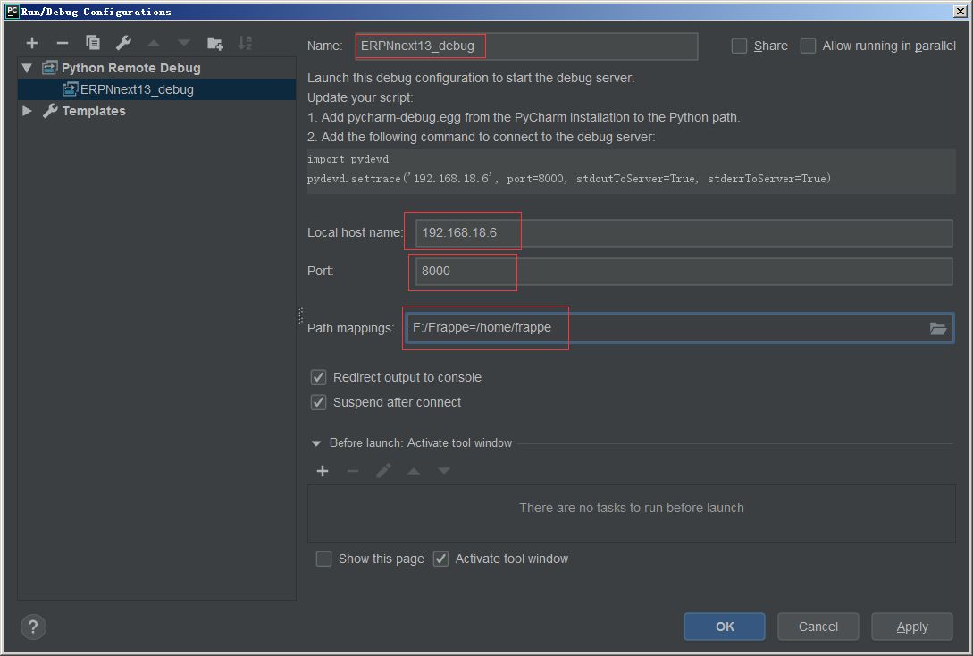Screen dimensions: 973x656
Task: Close the Run/Debug Configurations dialog
Action: (960, 11)
